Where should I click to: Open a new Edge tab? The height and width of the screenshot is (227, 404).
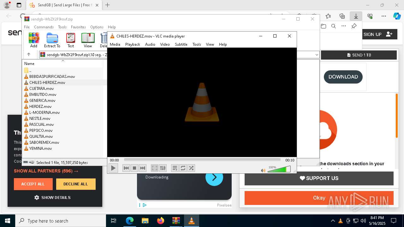pos(107,5)
